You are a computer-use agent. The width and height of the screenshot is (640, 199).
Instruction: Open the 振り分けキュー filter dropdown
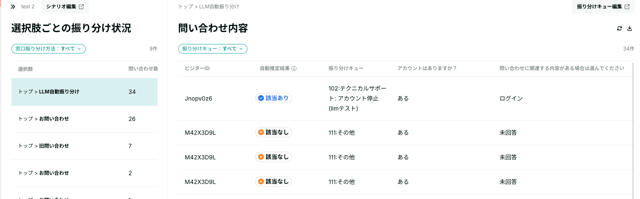(x=213, y=49)
